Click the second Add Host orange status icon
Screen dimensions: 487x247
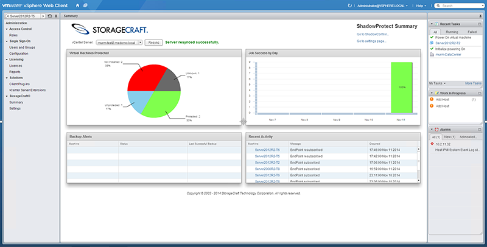[432, 106]
